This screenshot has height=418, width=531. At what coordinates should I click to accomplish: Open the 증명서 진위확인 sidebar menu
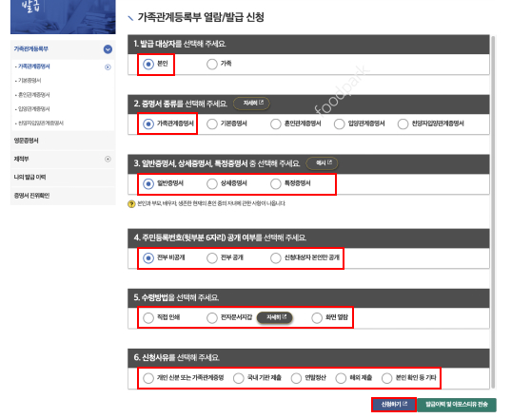click(31, 196)
